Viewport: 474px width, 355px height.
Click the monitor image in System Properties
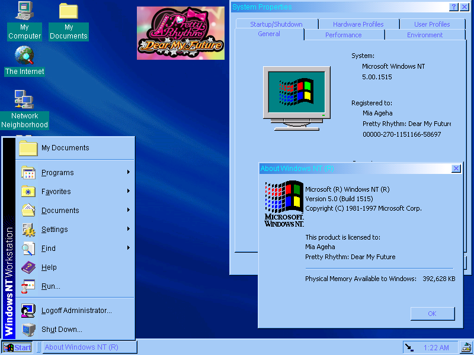tap(297, 98)
